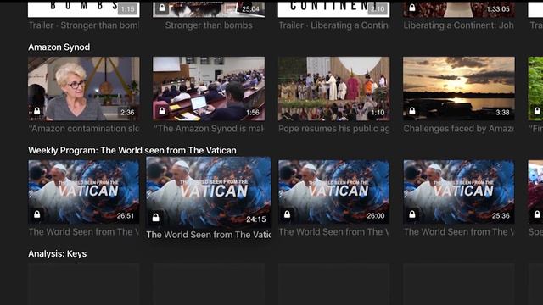
Task: Open the Pope outdoor ceremony thumbnail
Action: pos(333,88)
